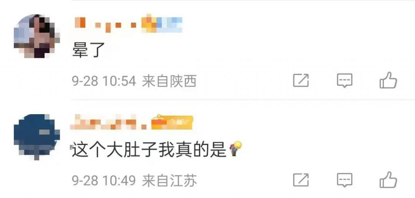The height and width of the screenshot is (198, 415).
Task: Click the 9-28 10:54 timestamp
Action: (104, 81)
